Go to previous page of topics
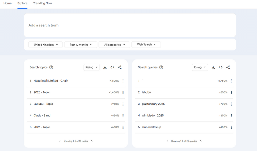The height and width of the screenshot is (151, 257). [60, 141]
